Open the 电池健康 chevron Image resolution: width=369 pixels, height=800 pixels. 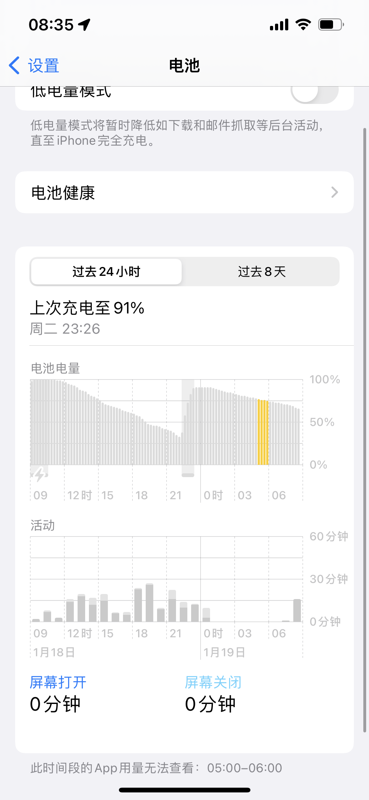click(x=335, y=192)
